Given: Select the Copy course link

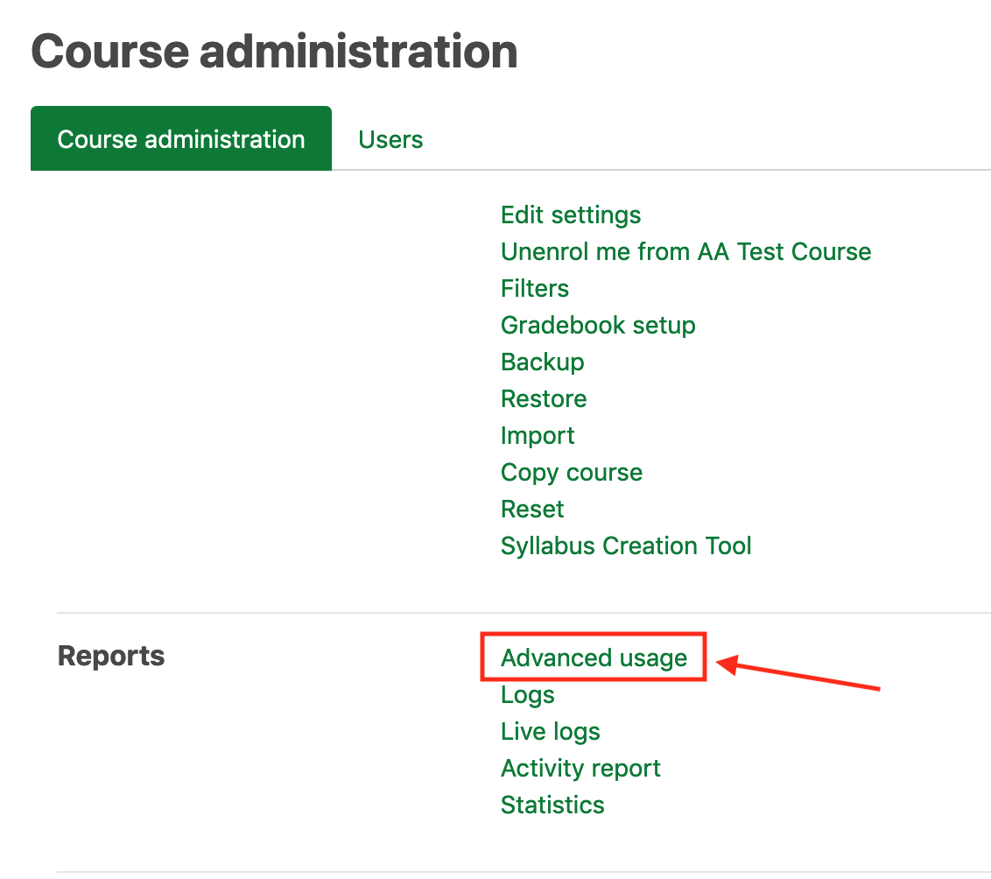Looking at the screenshot, I should 572,473.
